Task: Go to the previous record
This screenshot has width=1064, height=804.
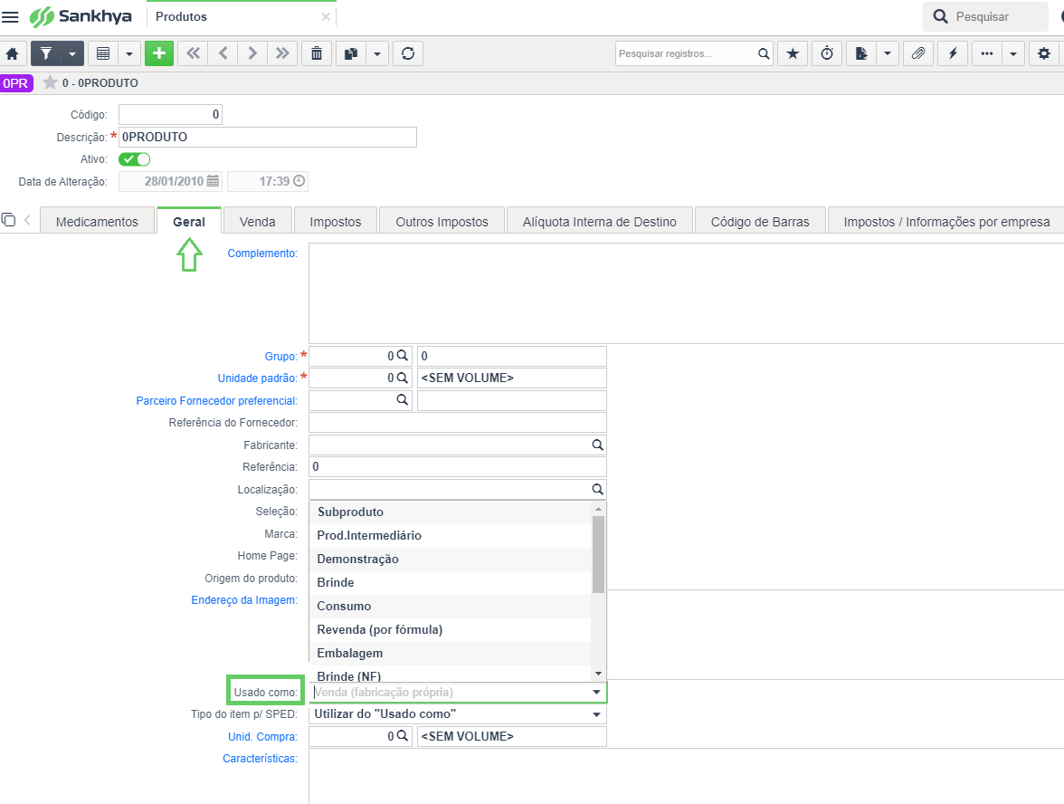Action: [223, 53]
